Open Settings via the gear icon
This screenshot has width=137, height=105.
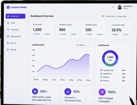8,50
